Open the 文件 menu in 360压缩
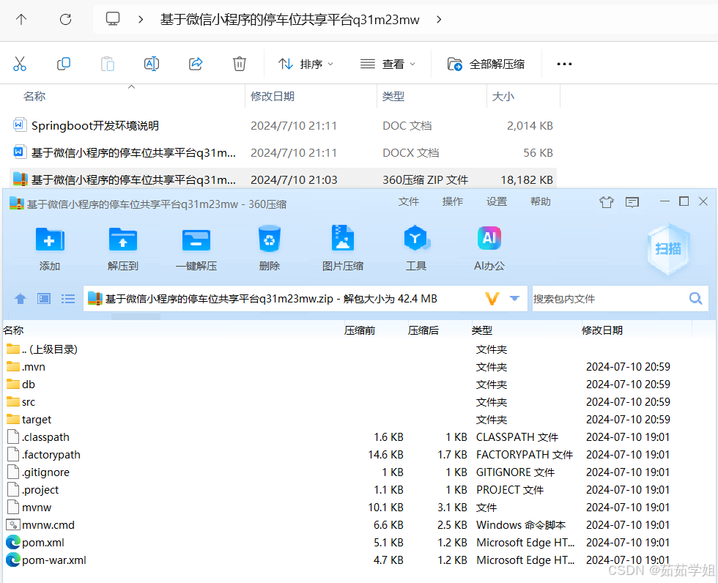Screen dimensions: 718x583 click(409, 201)
